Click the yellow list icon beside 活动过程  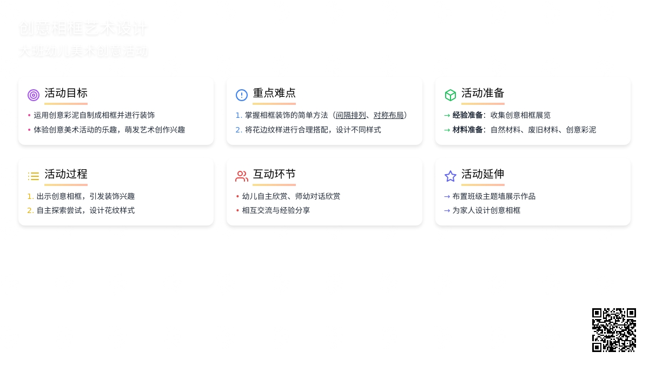pyautogui.click(x=34, y=176)
